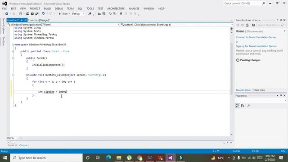Open the SQL menu
The width and height of the screenshot is (288, 162).
click(x=80, y=9)
